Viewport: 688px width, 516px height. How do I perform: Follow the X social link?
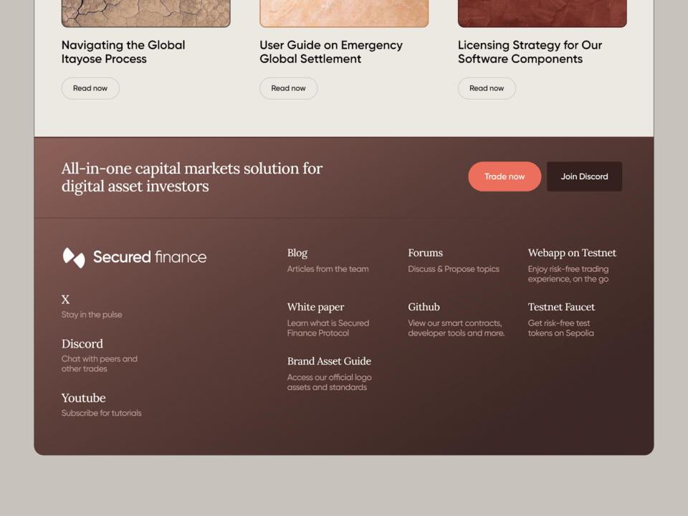coord(66,300)
